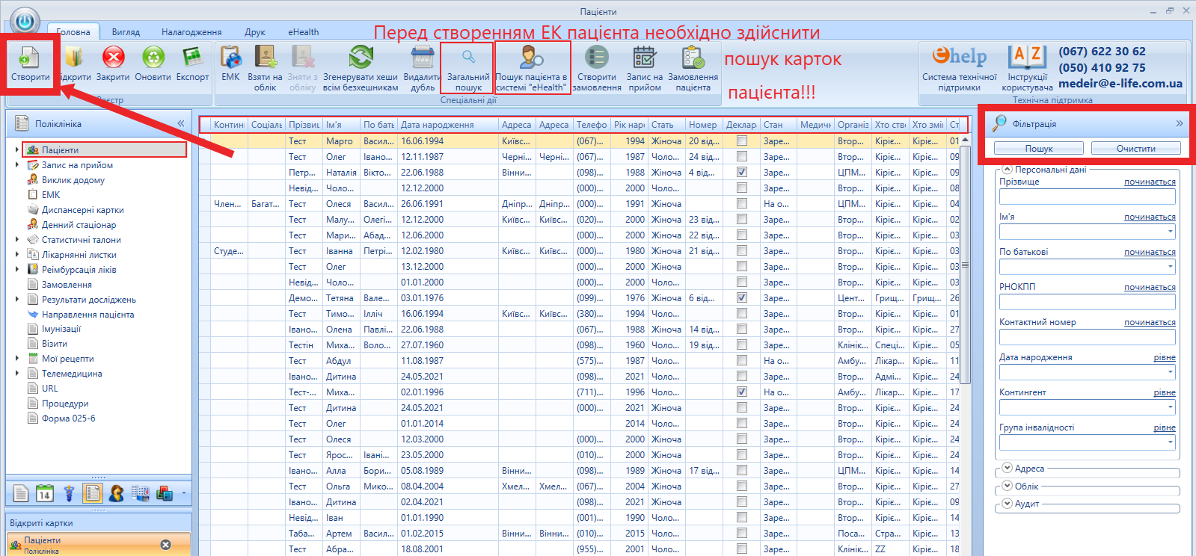Expand the Облік filter section
1196x556 pixels.
1007,486
